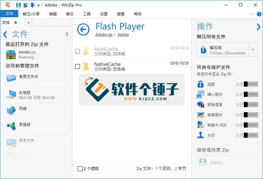Toggle the 转换照片 switch

pos(251,115)
